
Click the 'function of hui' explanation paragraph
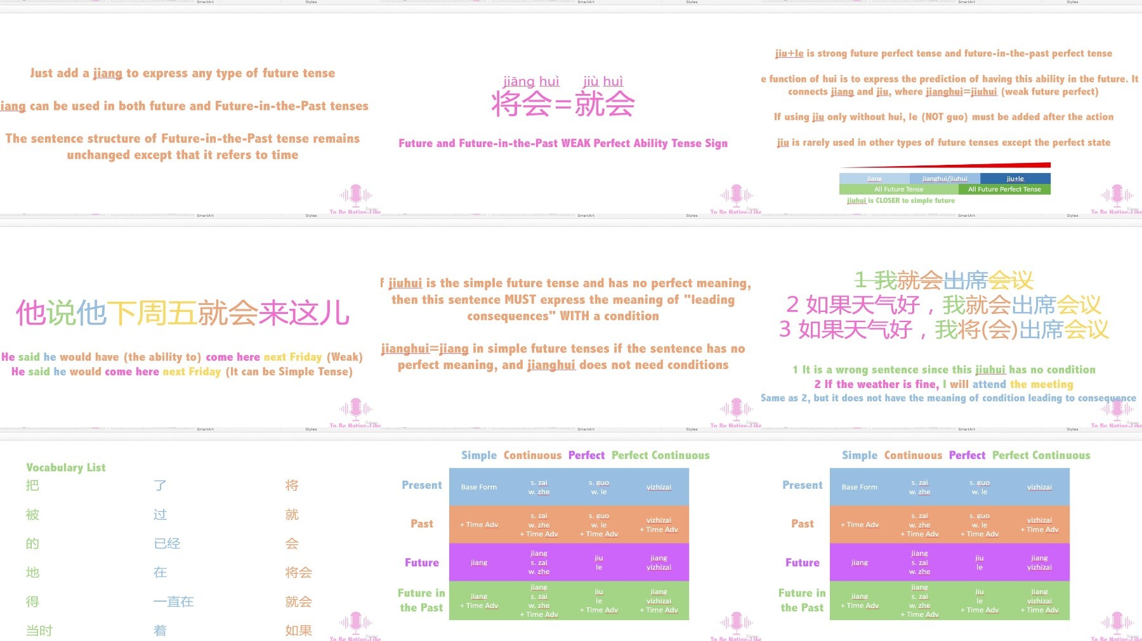tap(950, 85)
